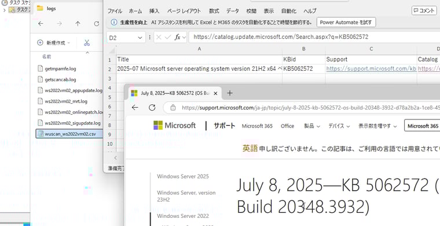Refresh the logs folder view

[x=97, y=24]
